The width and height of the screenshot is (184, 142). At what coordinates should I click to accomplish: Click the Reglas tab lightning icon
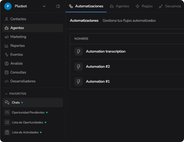[x=137, y=6]
